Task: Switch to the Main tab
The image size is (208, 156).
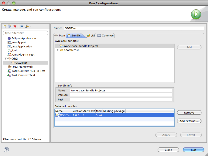Action: pos(60,36)
